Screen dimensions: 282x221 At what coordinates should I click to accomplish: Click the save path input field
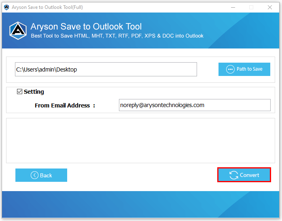106,69
